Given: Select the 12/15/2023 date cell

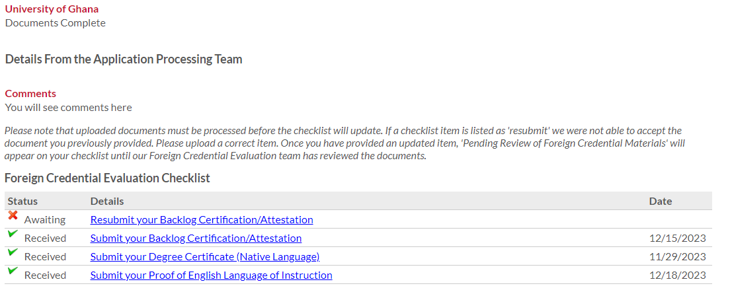Looking at the screenshot, I should click(677, 238).
